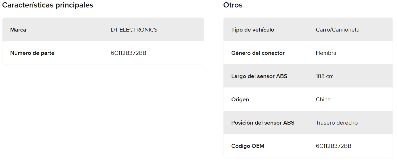
Task: Select the Tipo de vehículo label
Action: click(253, 30)
